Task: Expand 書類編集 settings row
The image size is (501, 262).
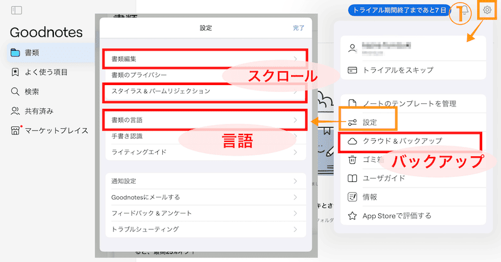Action: 205,59
